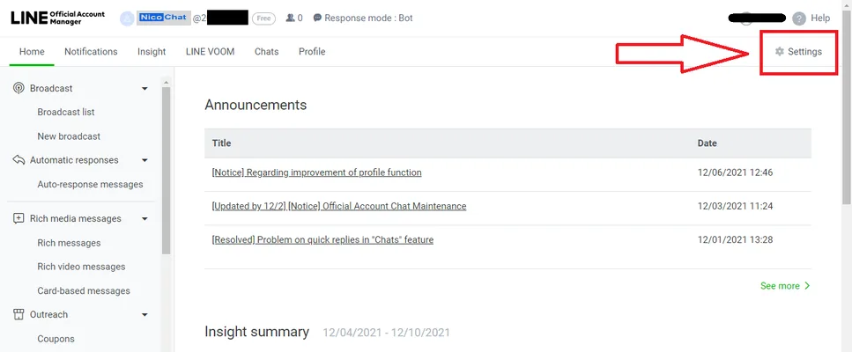The image size is (852, 352).
Task: Open notice about improvement of profile function
Action: (x=317, y=172)
